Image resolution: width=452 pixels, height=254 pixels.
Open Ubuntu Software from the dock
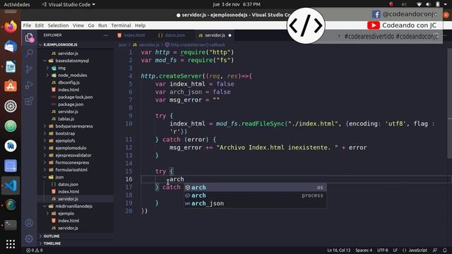pos(11,86)
